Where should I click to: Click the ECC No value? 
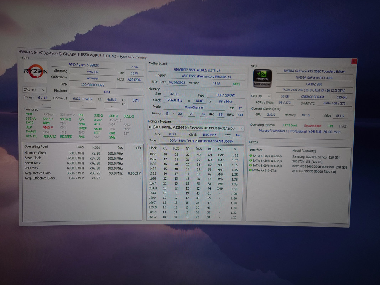click(x=238, y=135)
